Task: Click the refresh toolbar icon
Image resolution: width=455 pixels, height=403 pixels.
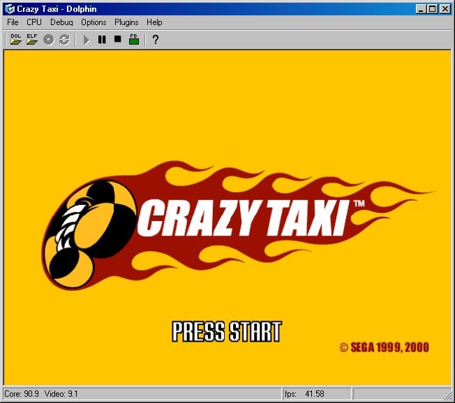Action: pos(64,40)
